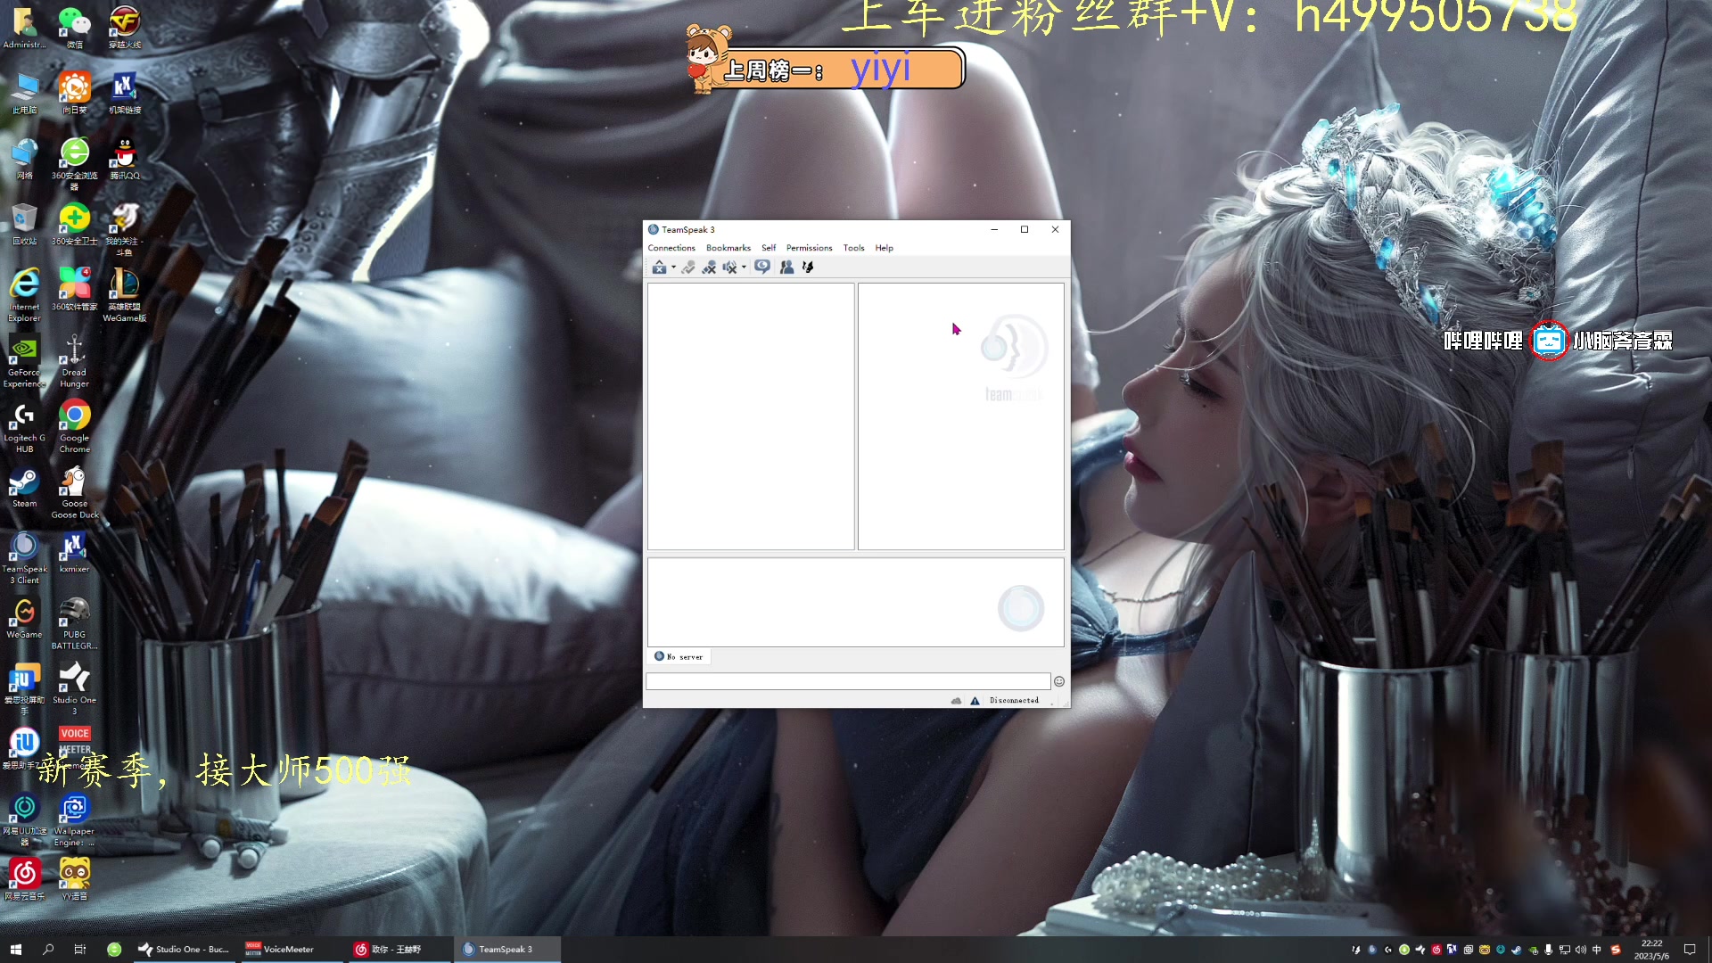Screen dimensions: 1712x963
Task: Open the GeForce Experience desktop shortcut
Action: coord(25,360)
